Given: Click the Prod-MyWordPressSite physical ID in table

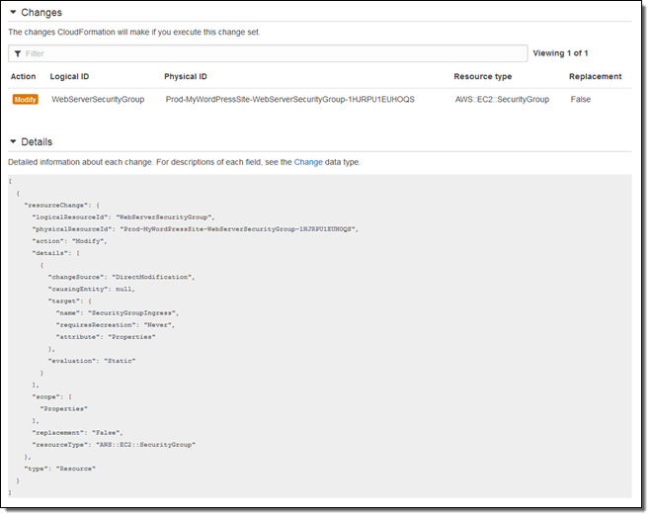Looking at the screenshot, I should pos(289,100).
